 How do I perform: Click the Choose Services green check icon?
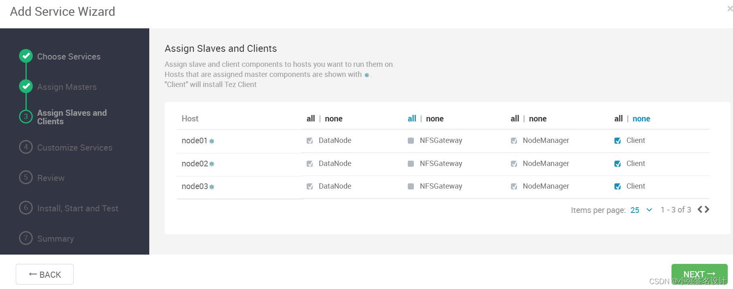[x=26, y=56]
